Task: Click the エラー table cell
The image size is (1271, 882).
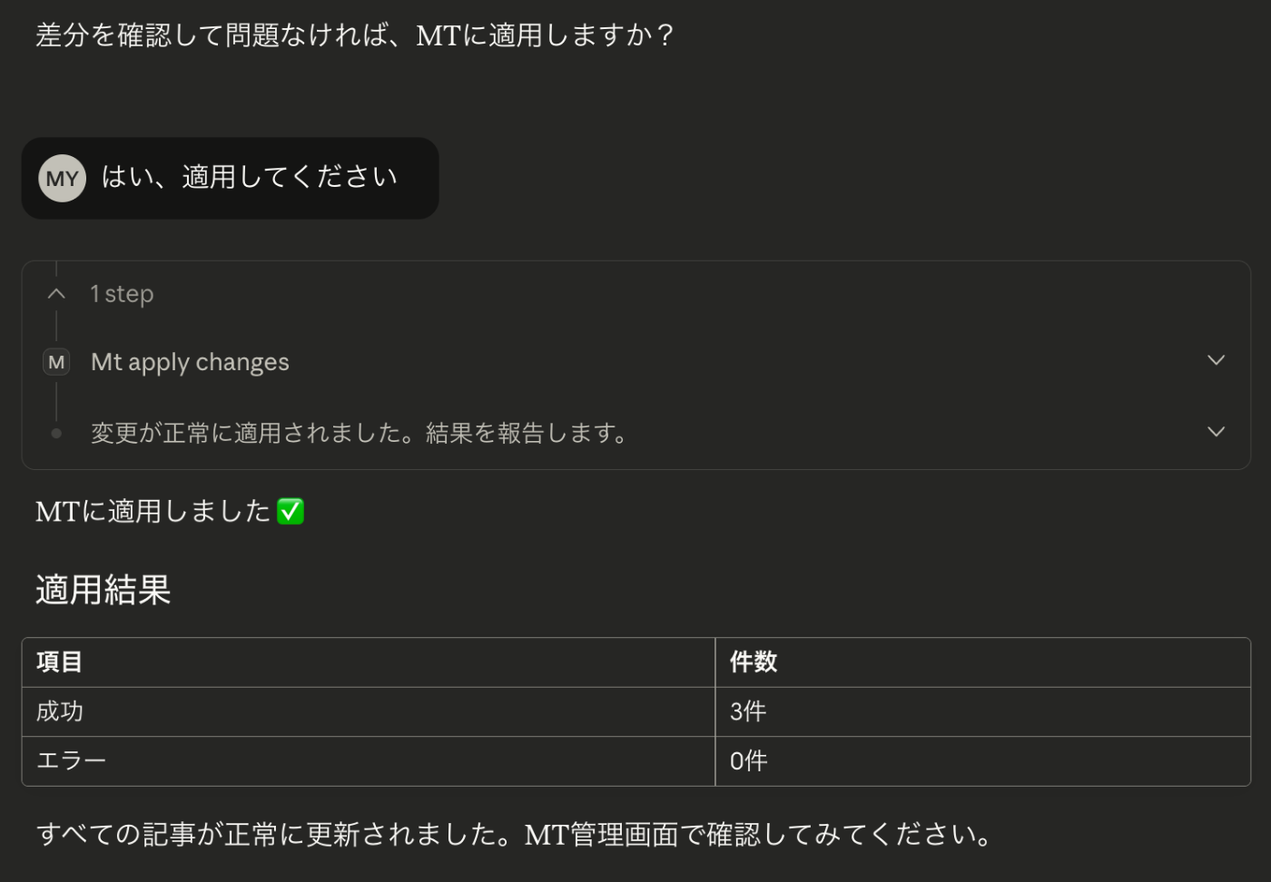Action: [71, 760]
